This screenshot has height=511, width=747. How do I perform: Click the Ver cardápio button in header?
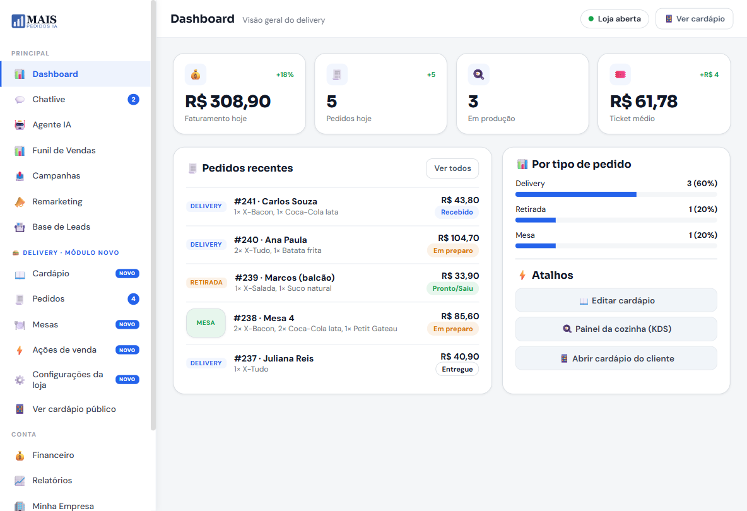(x=695, y=19)
